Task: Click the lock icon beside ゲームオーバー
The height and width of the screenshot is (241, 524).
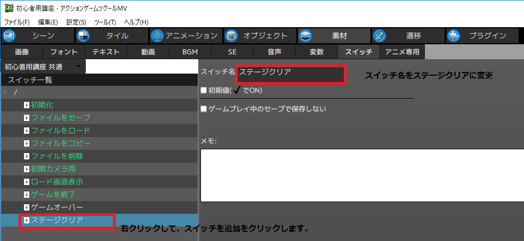Action: click(x=27, y=207)
